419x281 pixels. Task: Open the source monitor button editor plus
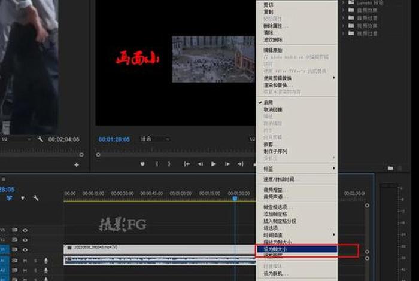[77, 164]
